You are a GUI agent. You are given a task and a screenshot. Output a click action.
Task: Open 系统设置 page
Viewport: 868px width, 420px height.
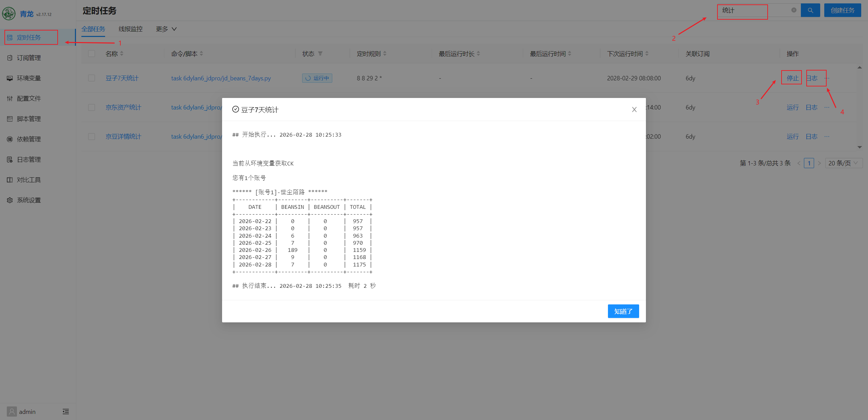pyautogui.click(x=29, y=200)
